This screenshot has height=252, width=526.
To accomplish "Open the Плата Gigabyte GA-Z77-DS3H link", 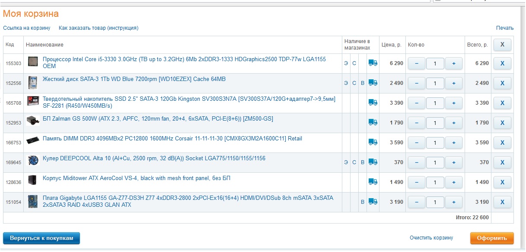I will pos(188,202).
